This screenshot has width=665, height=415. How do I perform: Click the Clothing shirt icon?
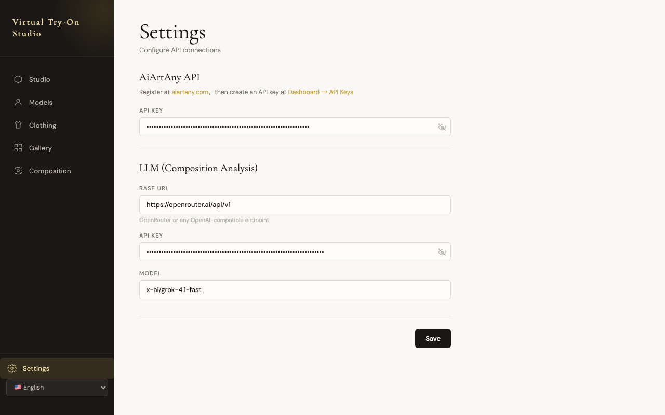tap(18, 125)
